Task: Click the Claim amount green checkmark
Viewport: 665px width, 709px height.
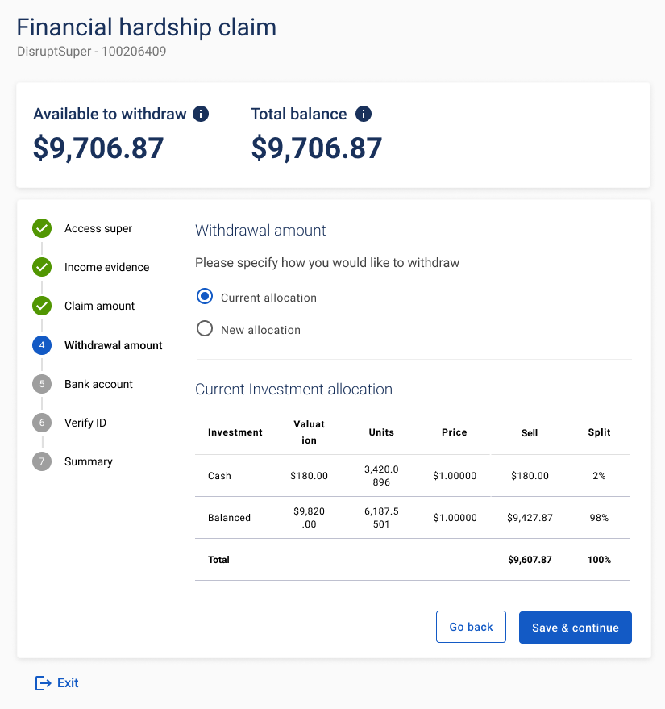Action: tap(42, 307)
